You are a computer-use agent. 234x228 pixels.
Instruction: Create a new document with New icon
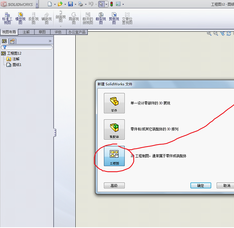click(50, 4)
